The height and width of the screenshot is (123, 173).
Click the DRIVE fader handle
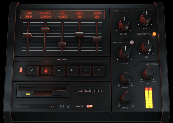(79, 34)
